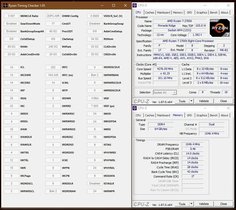
Task: Minimize the upper CPU-Z window
Action: 205,6
